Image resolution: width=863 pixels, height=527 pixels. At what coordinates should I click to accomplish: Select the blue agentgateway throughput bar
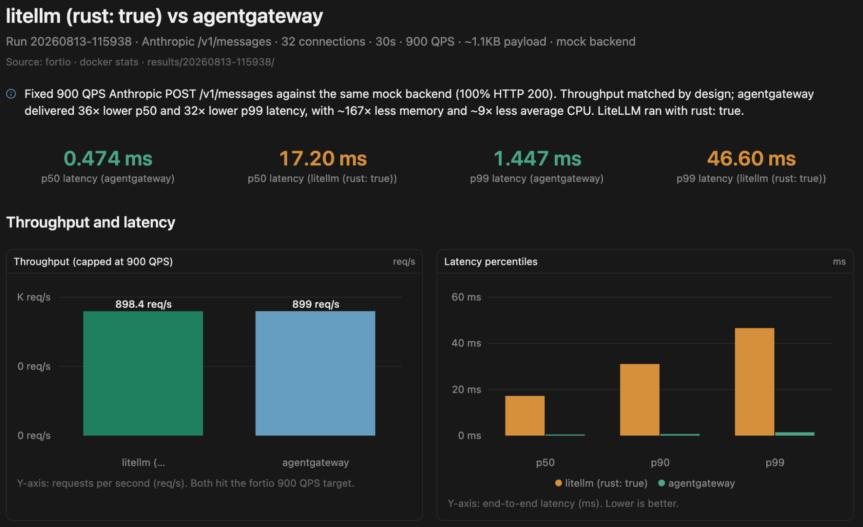click(315, 373)
